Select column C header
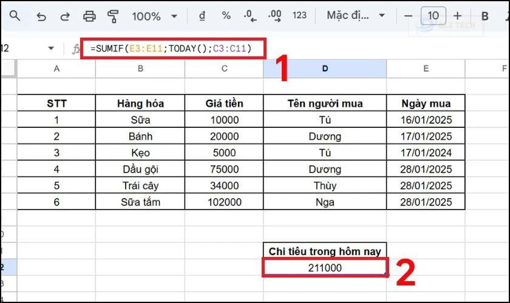Image resolution: width=510 pixels, height=303 pixels. point(224,68)
